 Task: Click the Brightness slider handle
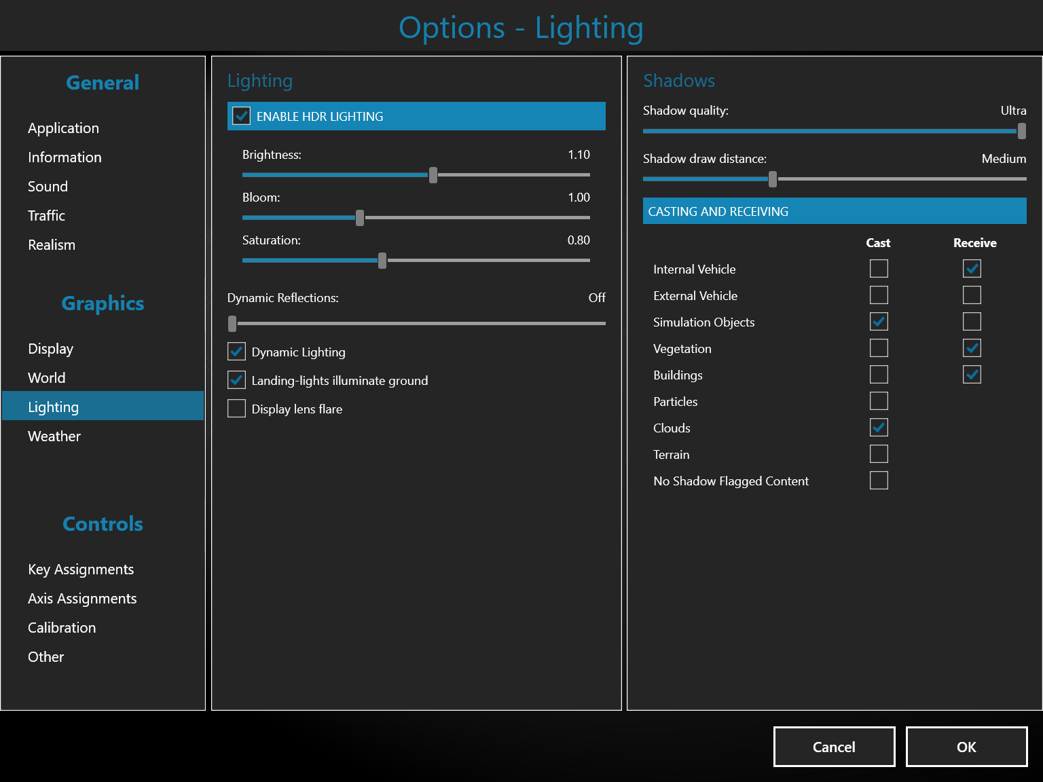tap(433, 175)
